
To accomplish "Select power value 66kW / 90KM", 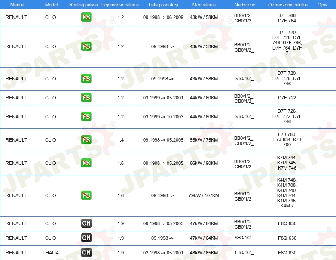I will tap(204, 163).
